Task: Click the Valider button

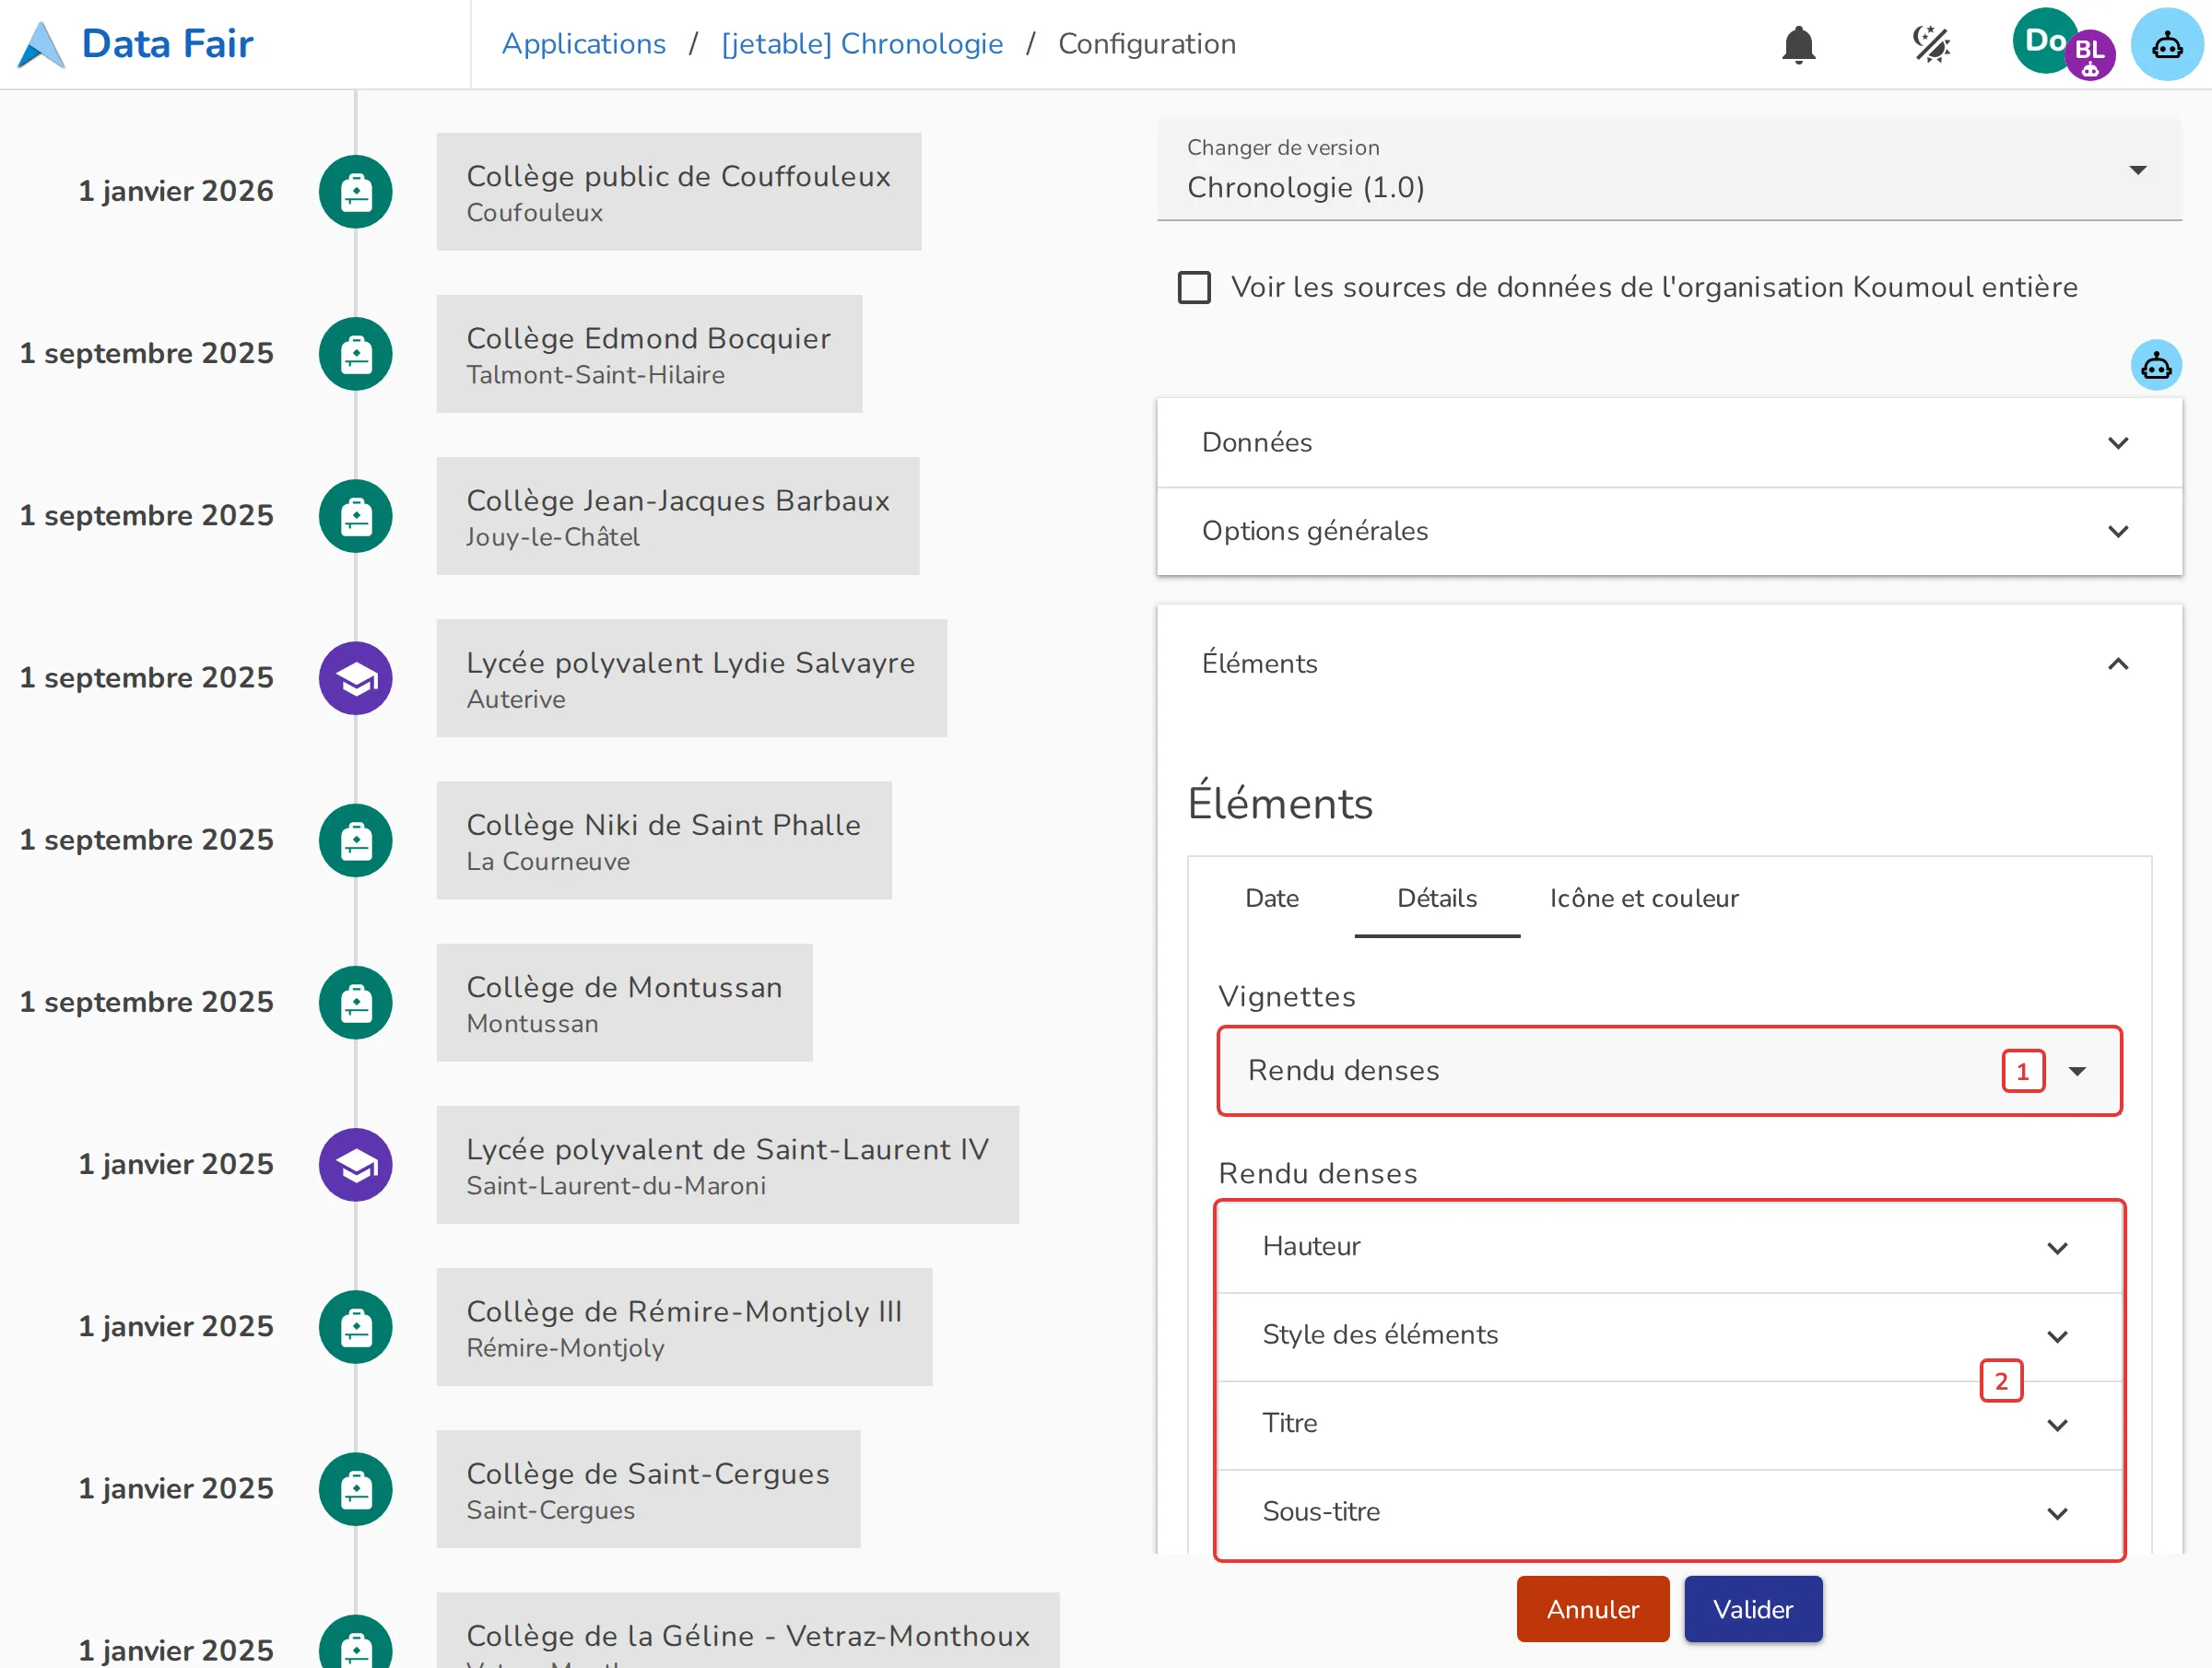Action: 1753,1609
